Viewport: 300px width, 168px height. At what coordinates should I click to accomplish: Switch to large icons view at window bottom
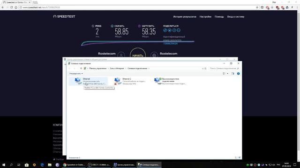point(240,158)
